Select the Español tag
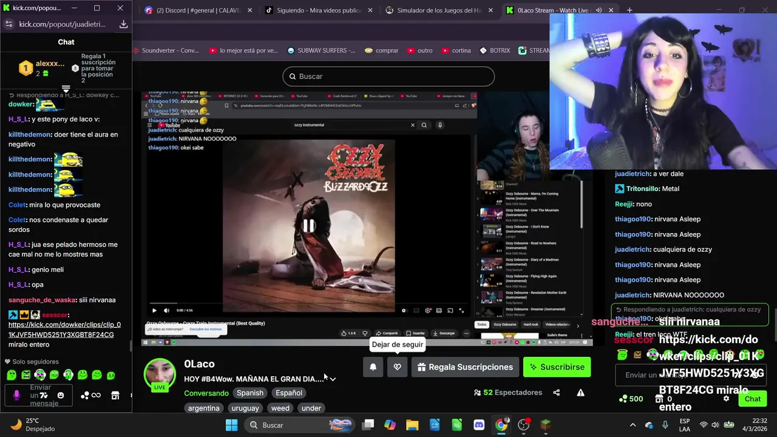The image size is (777, 437). tap(289, 393)
